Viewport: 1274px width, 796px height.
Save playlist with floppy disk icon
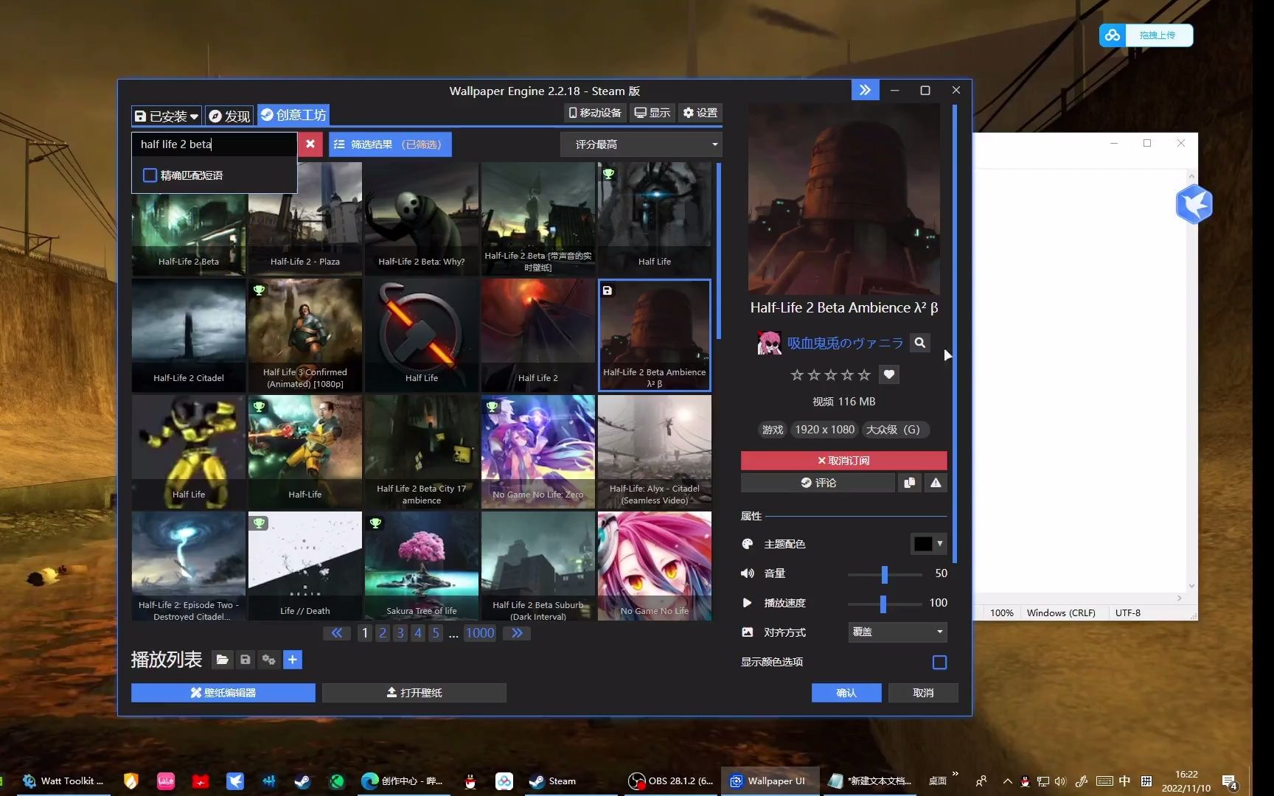246,660
